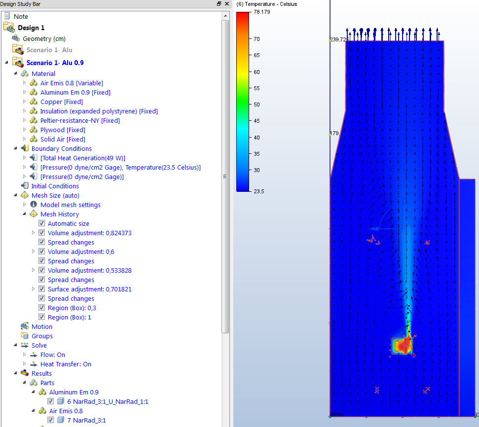Click the Note icon in the tree
This screenshot has width=479, height=427.
pos(7,16)
